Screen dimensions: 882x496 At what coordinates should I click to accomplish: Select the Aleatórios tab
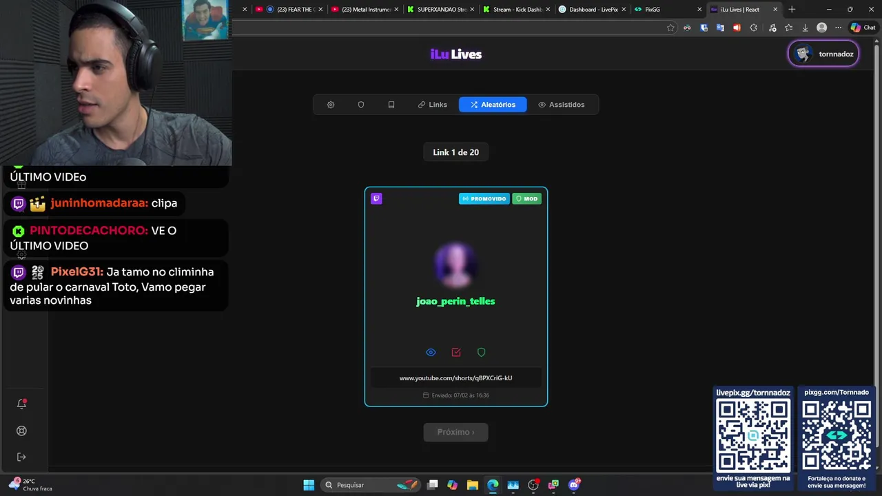tap(493, 105)
